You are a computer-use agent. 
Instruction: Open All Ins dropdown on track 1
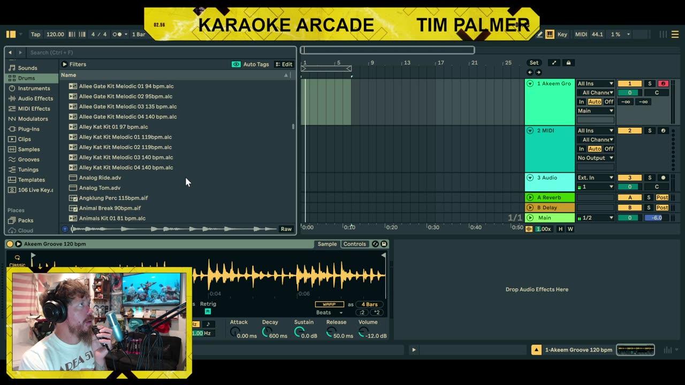click(595, 83)
